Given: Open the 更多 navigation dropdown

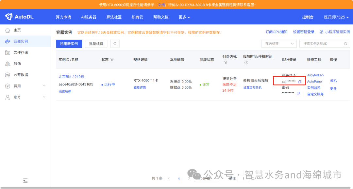Looking at the screenshot, I should 184,17.
